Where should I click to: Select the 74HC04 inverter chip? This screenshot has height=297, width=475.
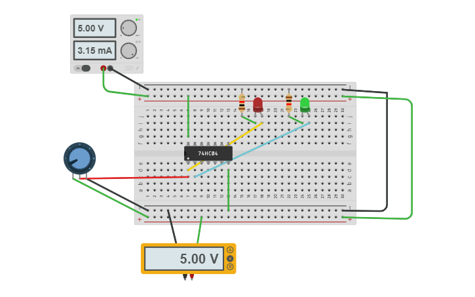click(208, 153)
